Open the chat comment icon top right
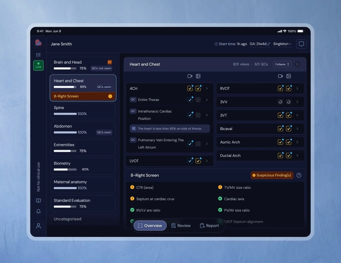The height and width of the screenshot is (263, 341). tap(301, 44)
